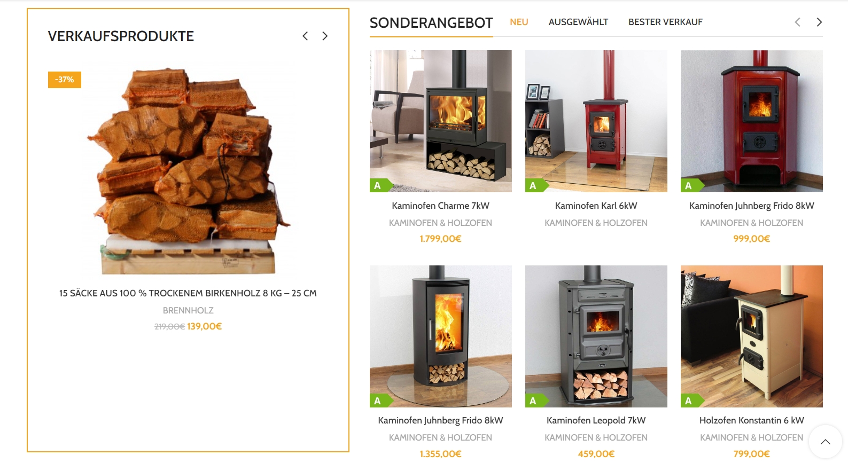Click previous arrow in Verkaufsprodukte carousel
This screenshot has width=848, height=471.
pos(305,36)
